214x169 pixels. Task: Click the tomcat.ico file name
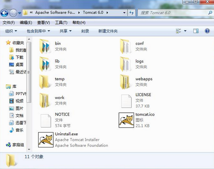145,114
